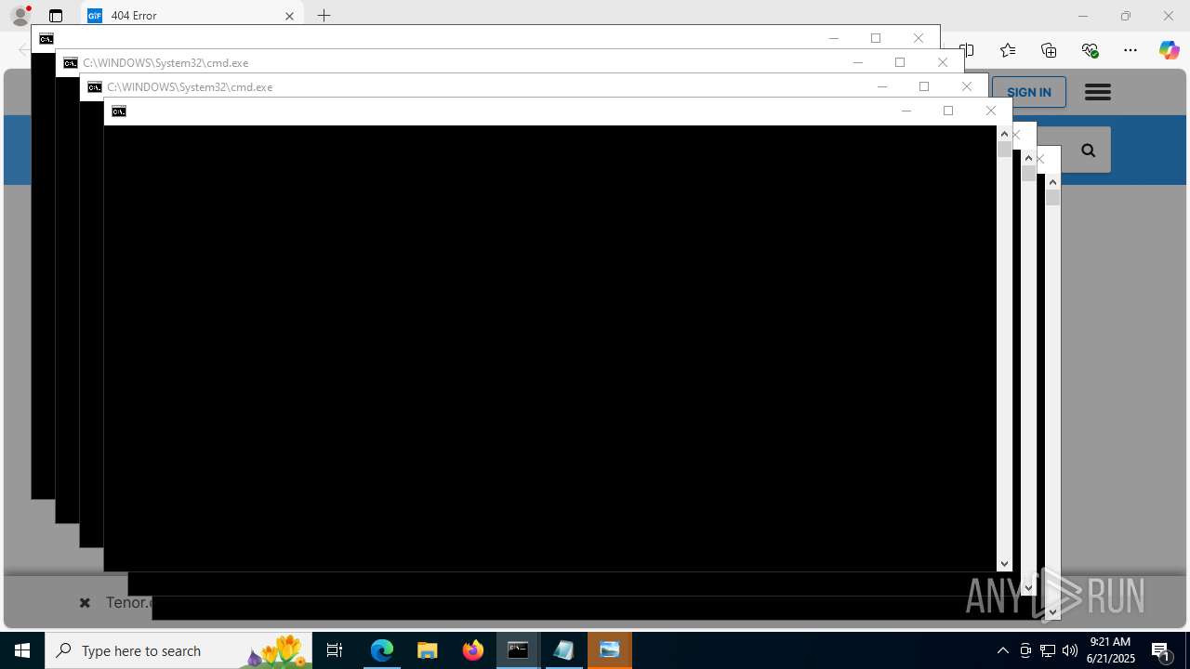Minimize the Edge browser window

[1082, 16]
